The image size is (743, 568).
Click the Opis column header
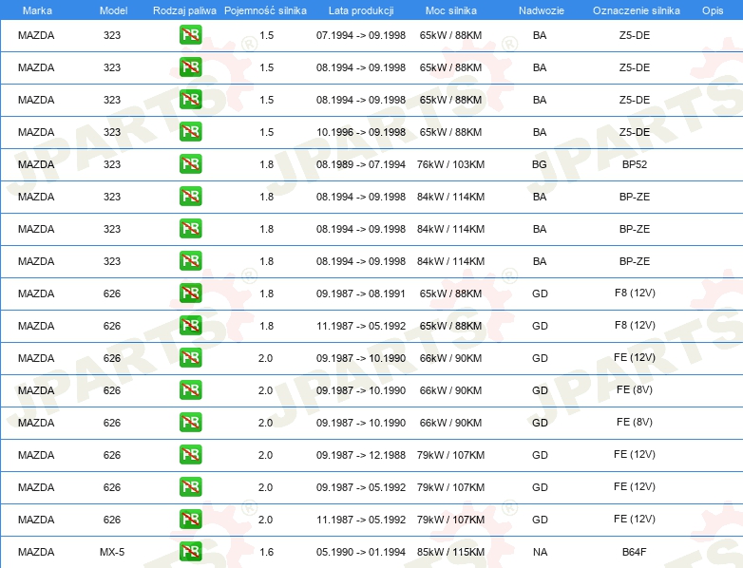click(x=713, y=10)
